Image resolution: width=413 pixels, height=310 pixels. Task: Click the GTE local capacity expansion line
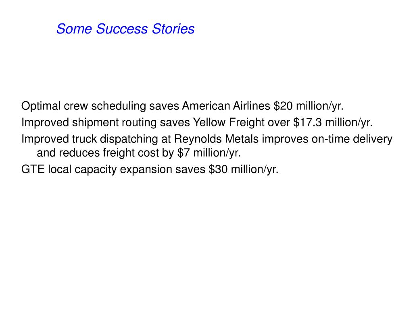coord(150,169)
